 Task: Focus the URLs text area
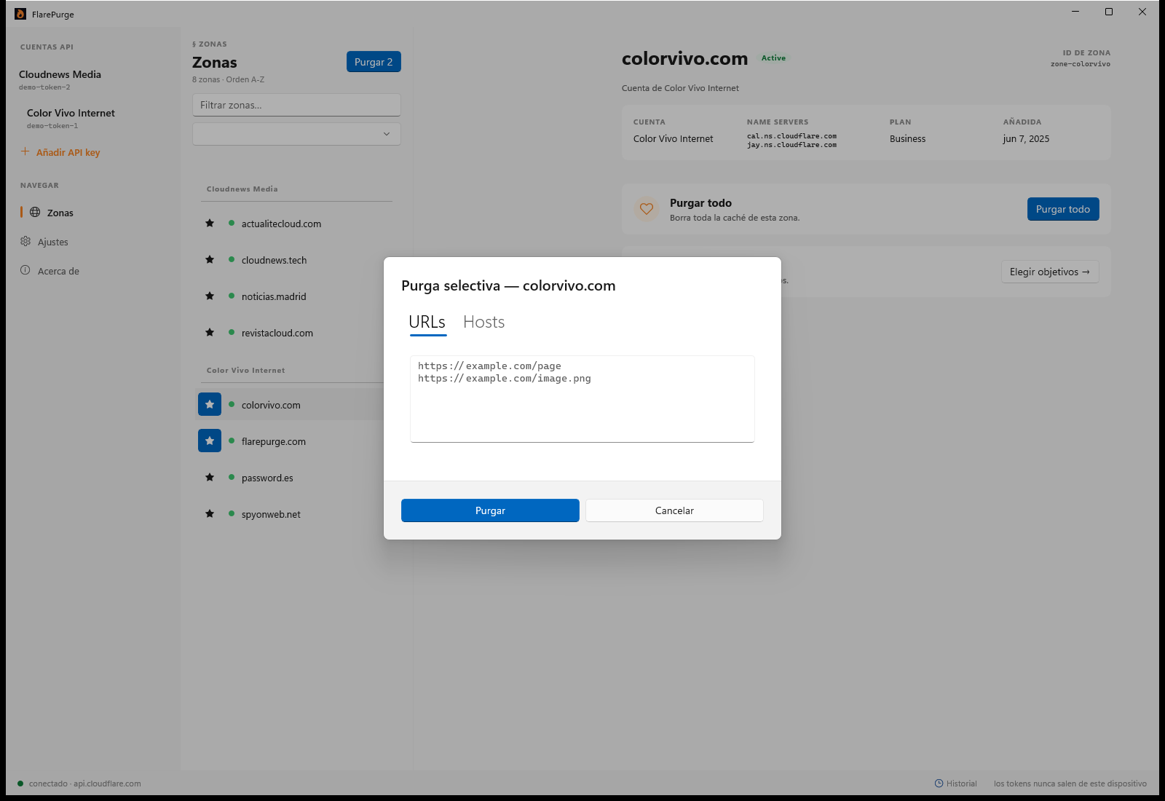click(582, 399)
